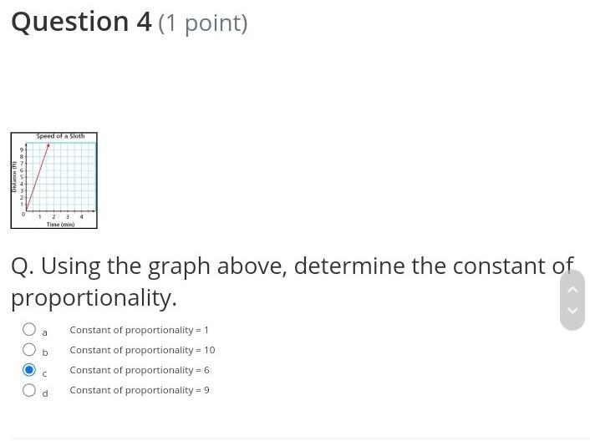Choose answer text 'Constant of proportionality = 10'
This screenshot has width=590, height=446.
tap(142, 350)
